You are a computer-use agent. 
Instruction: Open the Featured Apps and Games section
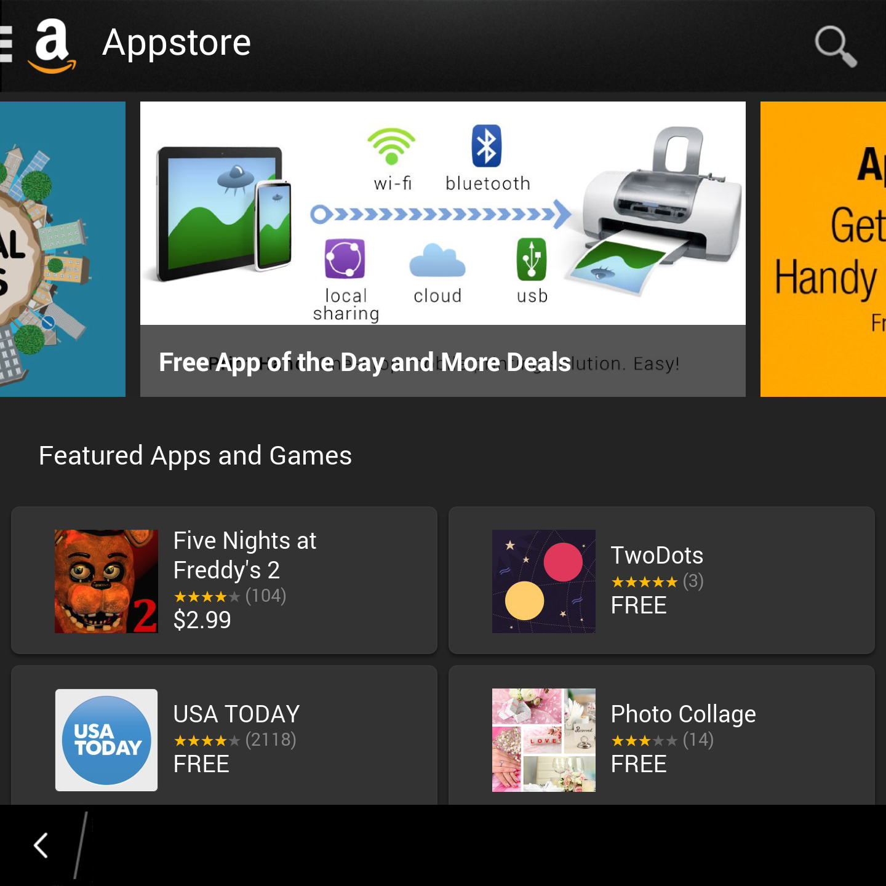click(195, 456)
